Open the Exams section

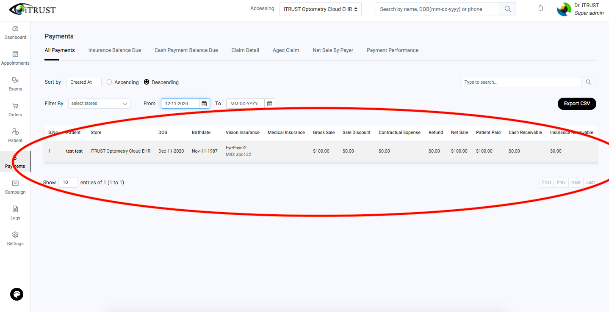click(15, 84)
